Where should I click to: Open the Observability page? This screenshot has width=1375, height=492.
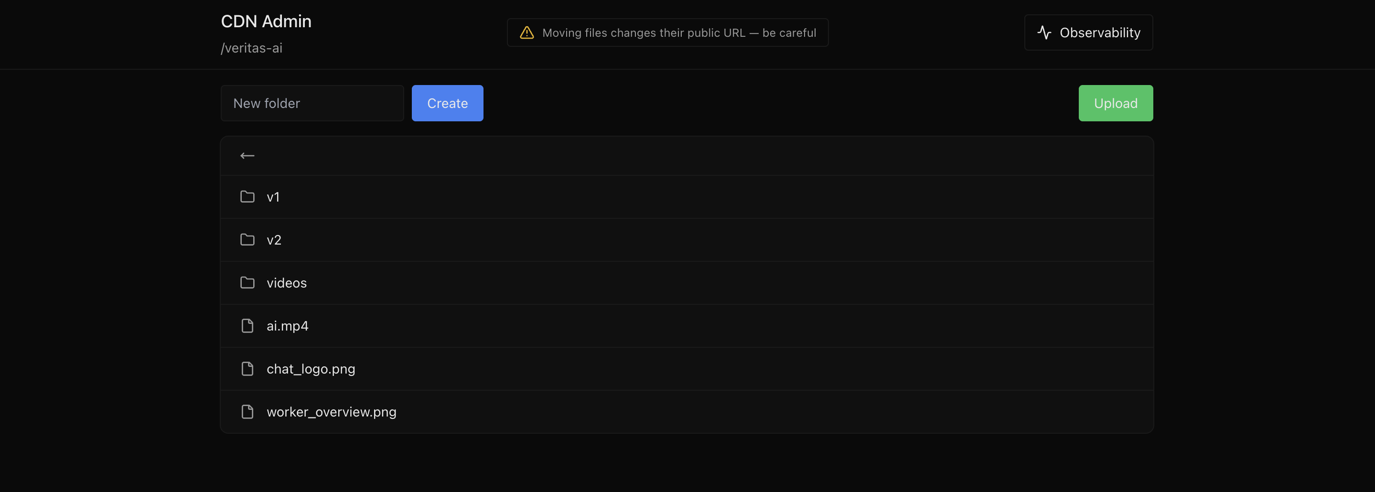click(1088, 33)
